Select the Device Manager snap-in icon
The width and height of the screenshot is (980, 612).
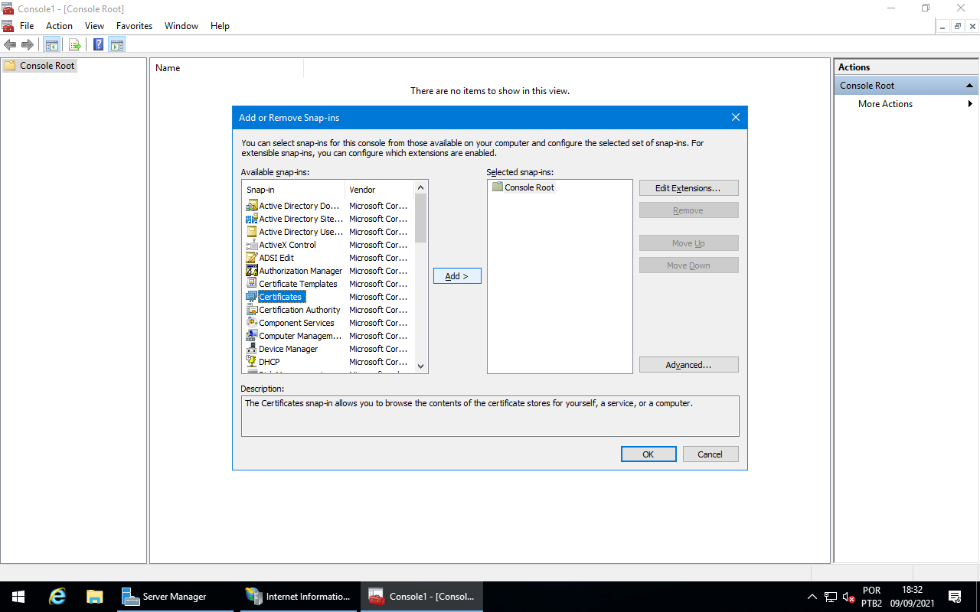pyautogui.click(x=252, y=349)
